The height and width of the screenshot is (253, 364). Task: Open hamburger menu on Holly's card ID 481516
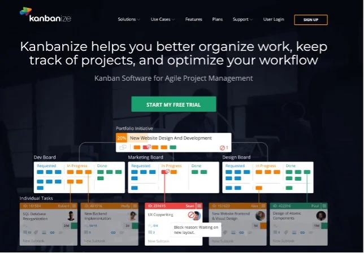click(135, 206)
